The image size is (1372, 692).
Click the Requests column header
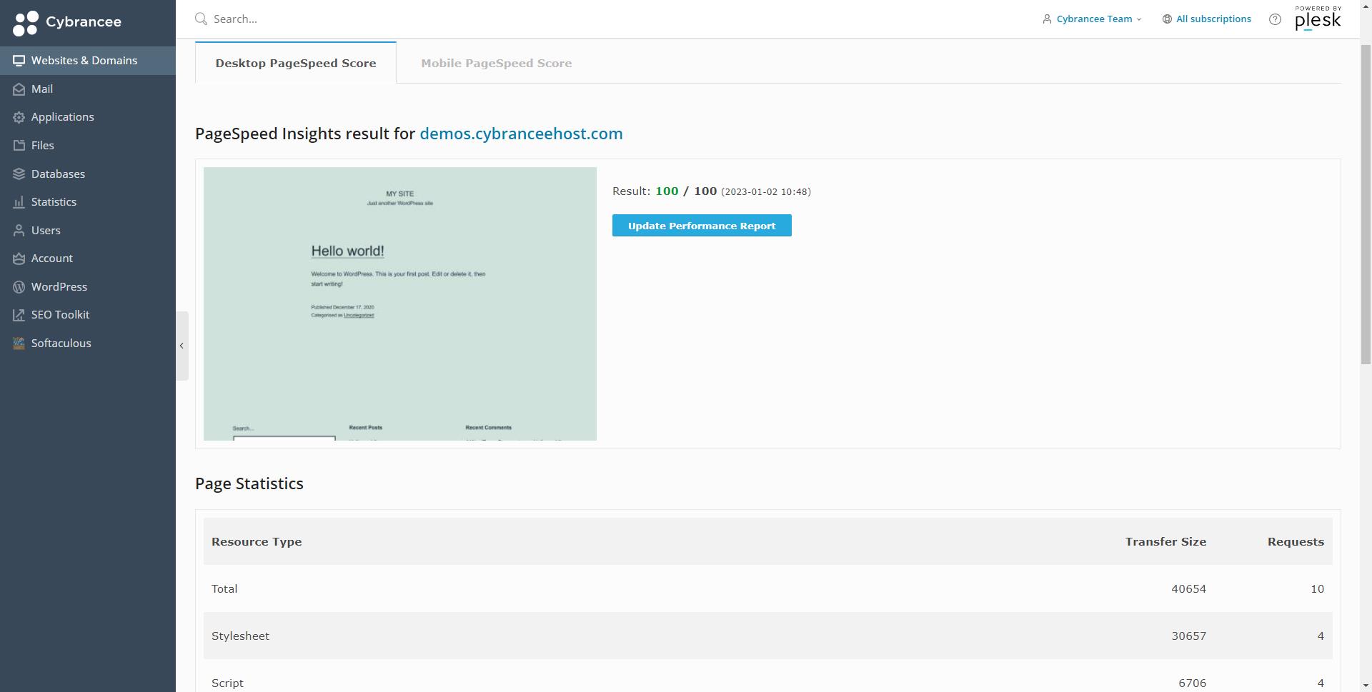[x=1296, y=542]
